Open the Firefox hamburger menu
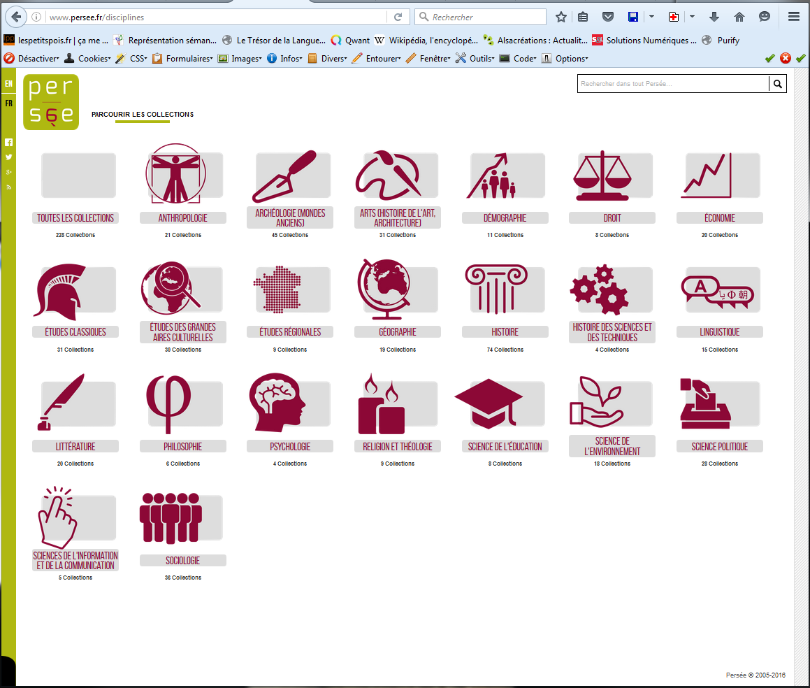Viewport: 810px width, 688px height. click(x=794, y=17)
